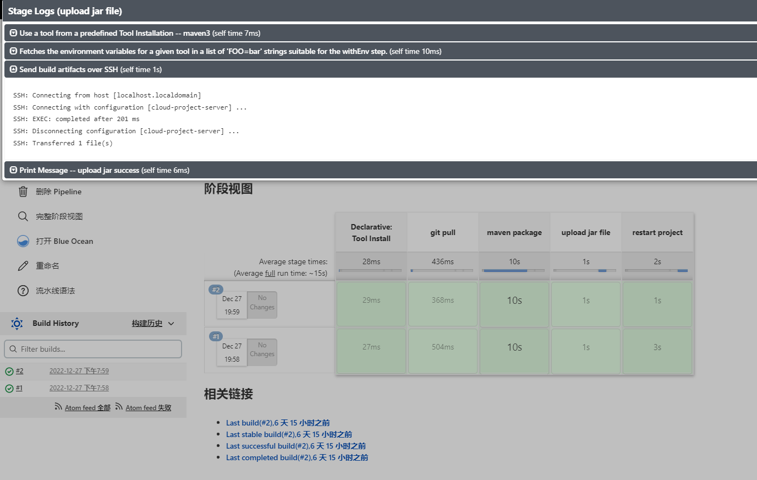Click the 28ms average Tool Install progress bar
This screenshot has width=757, height=480.
(370, 270)
